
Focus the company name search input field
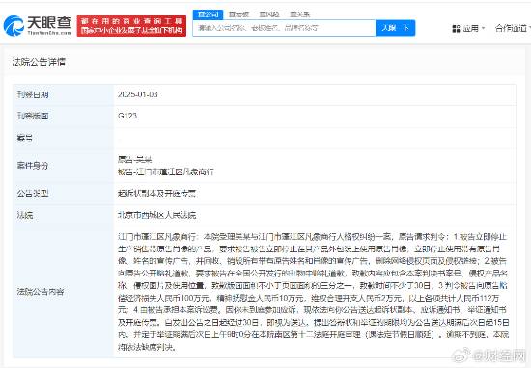(284, 28)
